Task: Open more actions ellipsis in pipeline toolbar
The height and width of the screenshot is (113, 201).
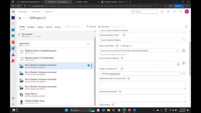Action: coord(123,27)
